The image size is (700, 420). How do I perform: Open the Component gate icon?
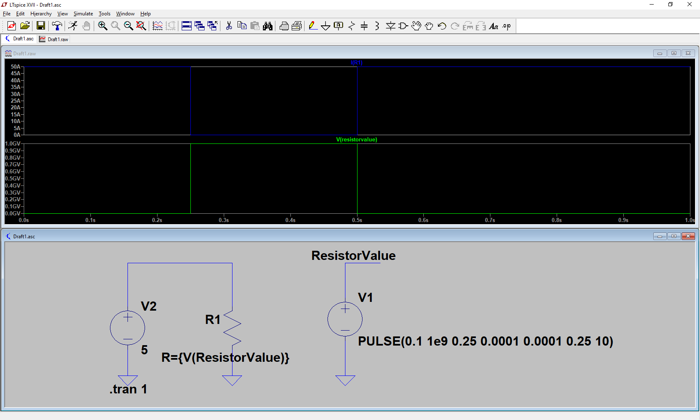coord(403,26)
